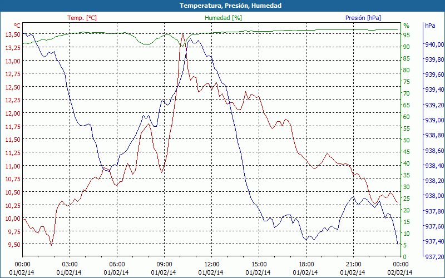The height and width of the screenshot is (278, 445).
Task: Click pressure axis value "937,80"
Action: (434, 211)
